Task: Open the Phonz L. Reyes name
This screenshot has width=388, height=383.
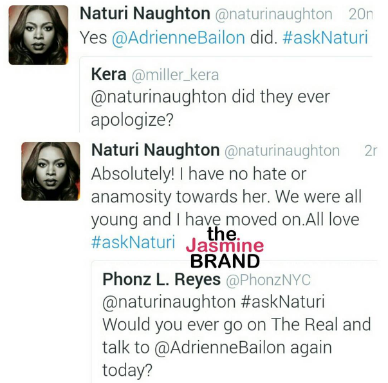Action: click(x=162, y=279)
